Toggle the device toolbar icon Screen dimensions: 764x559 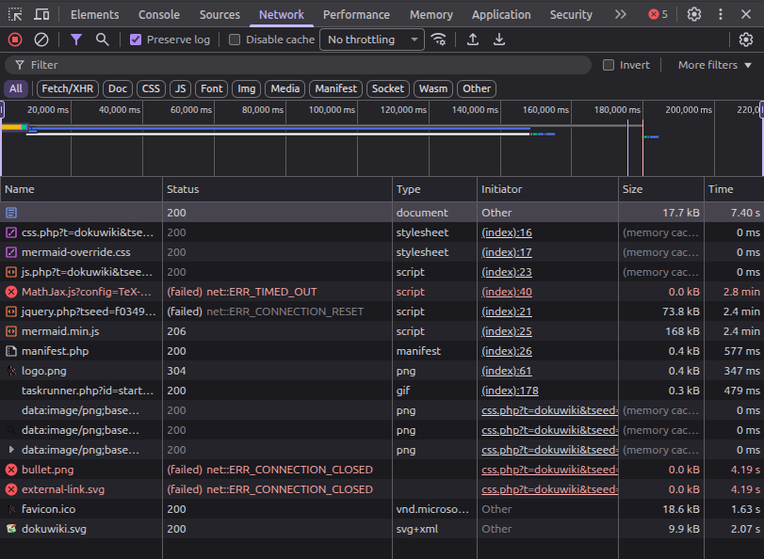point(42,14)
